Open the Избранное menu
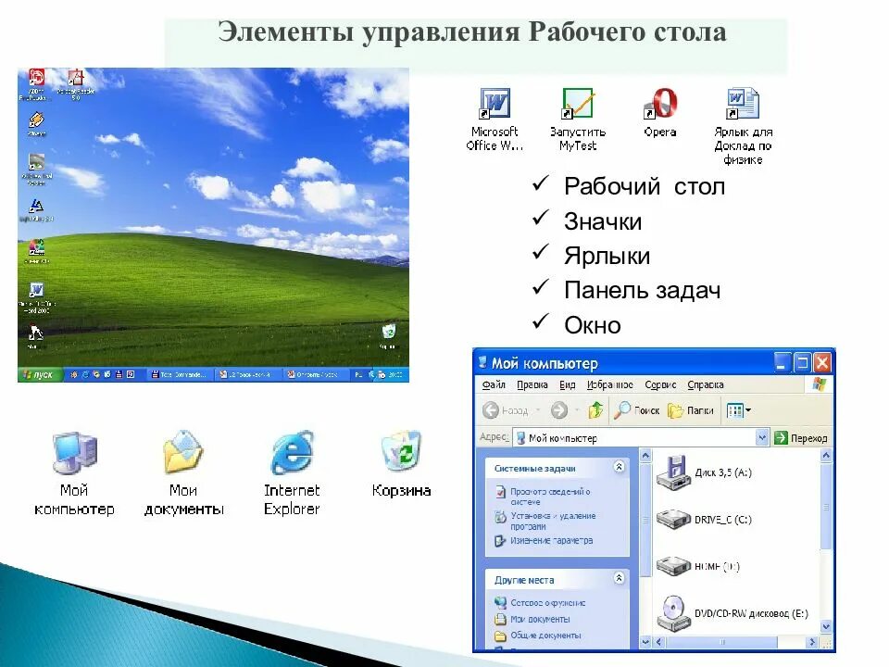Screen dimensions: 889x667 tap(609, 384)
